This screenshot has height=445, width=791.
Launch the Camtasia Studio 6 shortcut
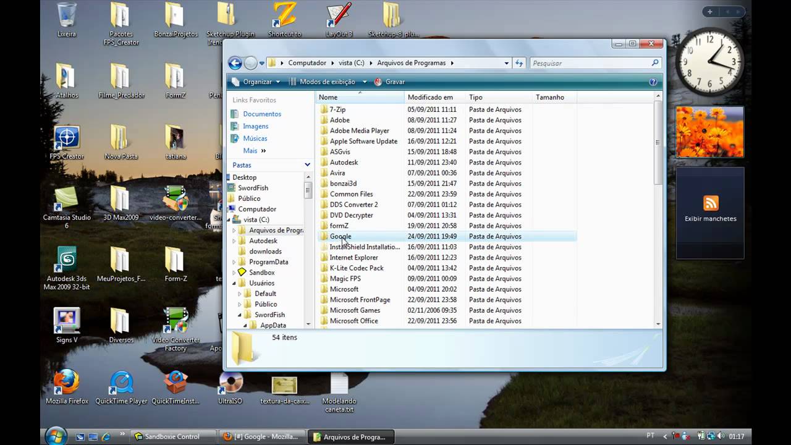[x=67, y=207]
